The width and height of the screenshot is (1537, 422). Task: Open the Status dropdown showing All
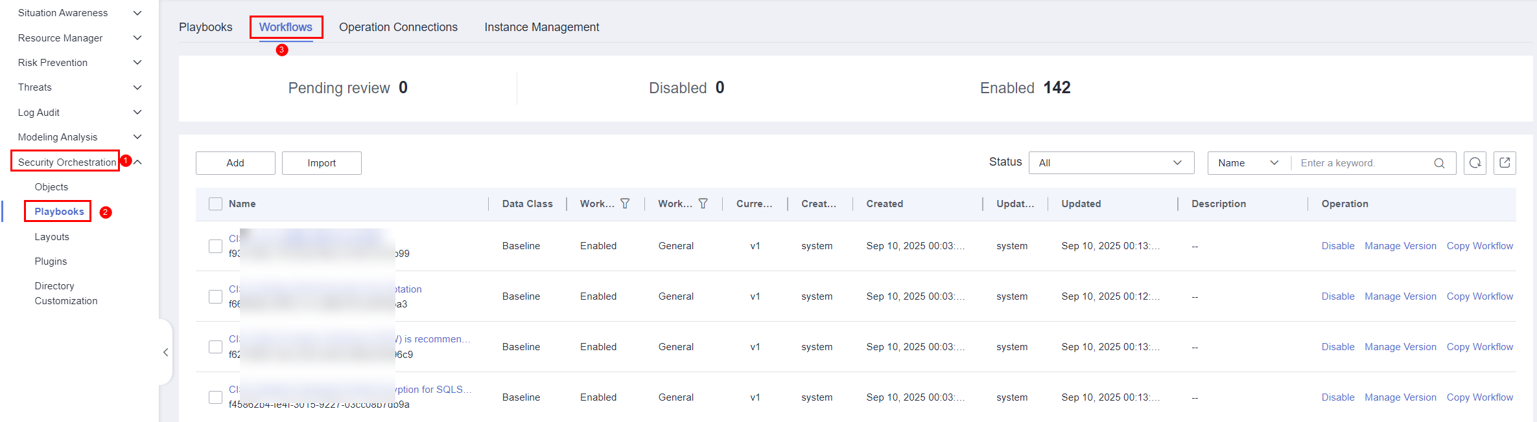[1111, 163]
